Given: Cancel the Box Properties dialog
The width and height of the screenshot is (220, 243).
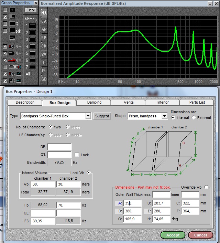Looking at the screenshot, I should pos(200,235).
